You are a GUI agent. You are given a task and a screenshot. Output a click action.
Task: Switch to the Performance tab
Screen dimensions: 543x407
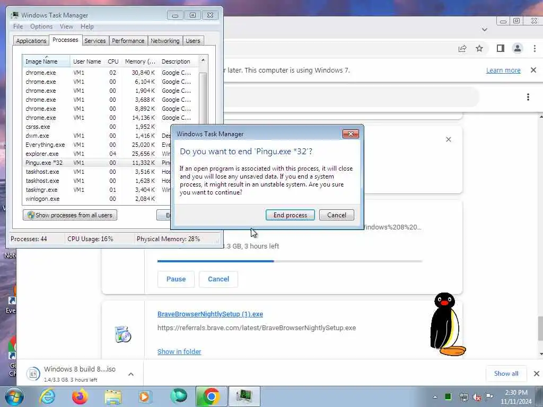click(x=128, y=40)
